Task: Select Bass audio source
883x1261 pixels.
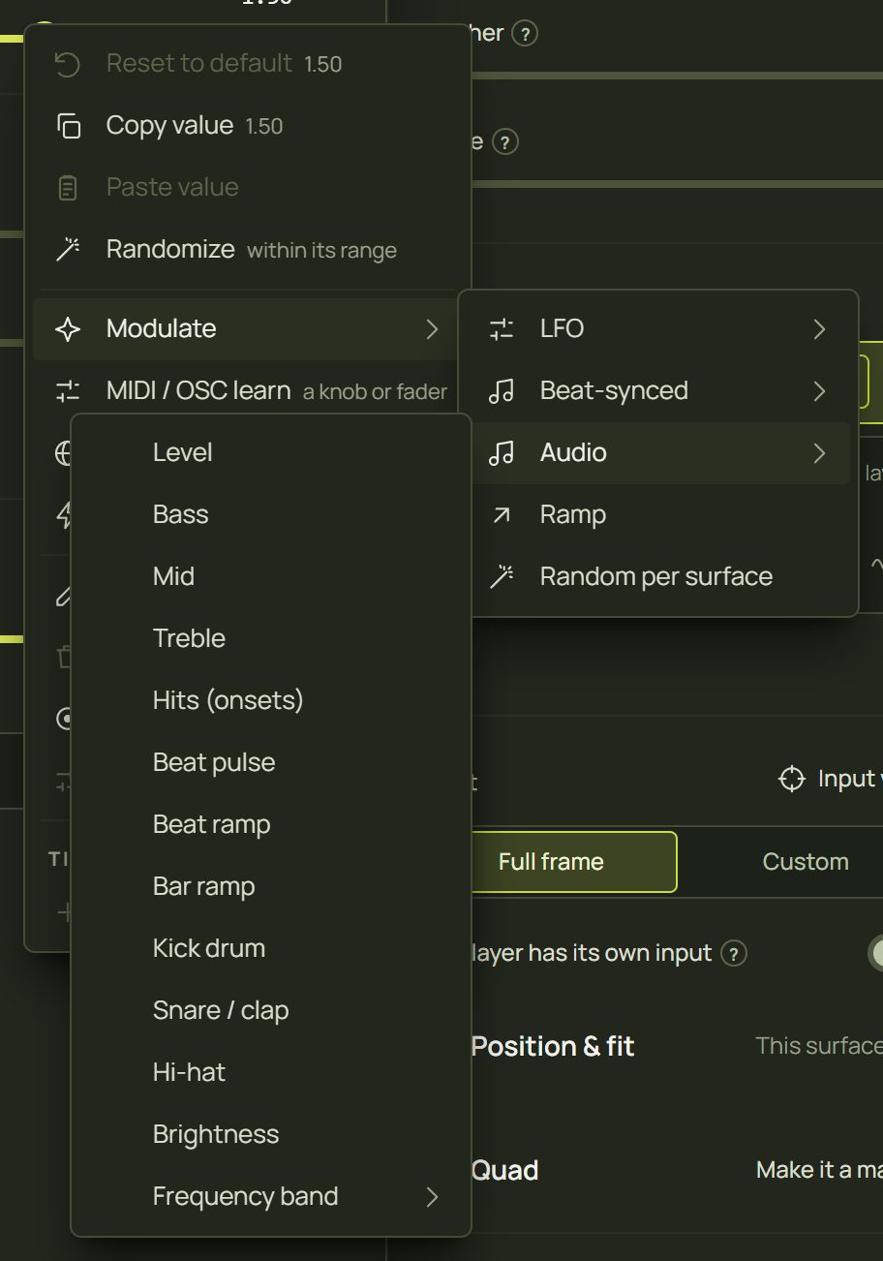Action: pos(271,515)
